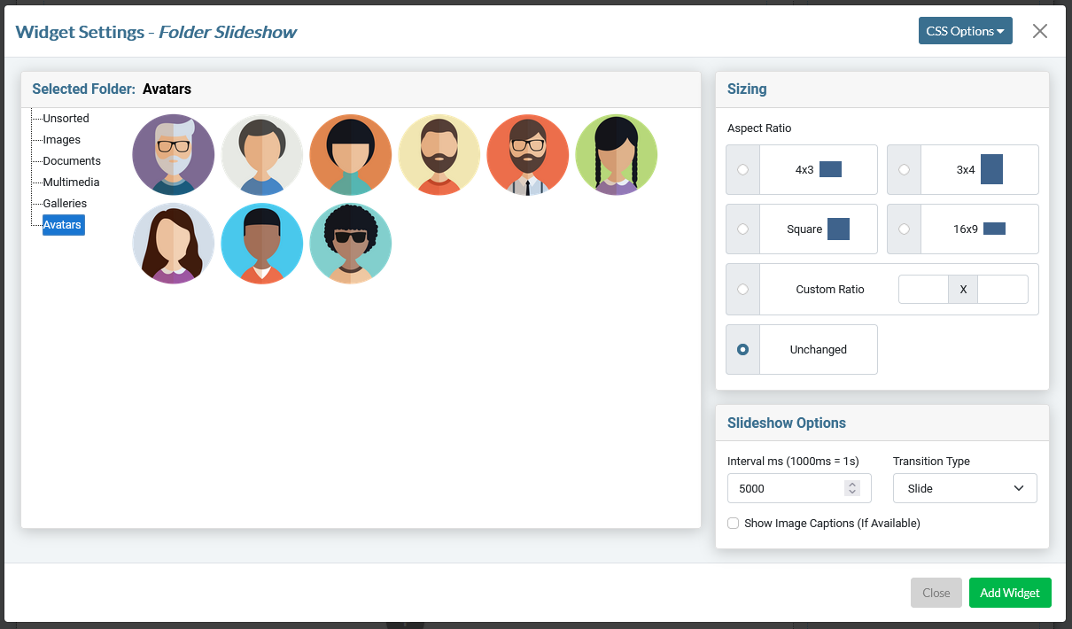Screen dimensions: 1072x629
Task: Click the interval spinner arrows
Action: tap(852, 488)
